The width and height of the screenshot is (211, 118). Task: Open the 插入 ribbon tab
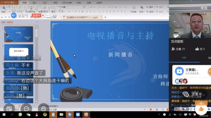pos(35,3)
